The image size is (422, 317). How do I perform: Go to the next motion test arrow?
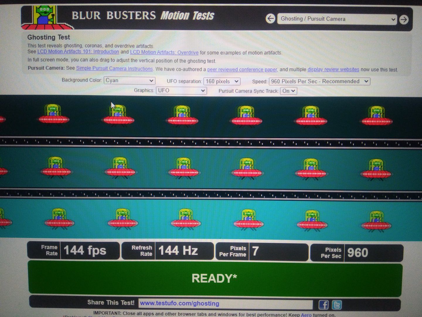click(x=404, y=20)
